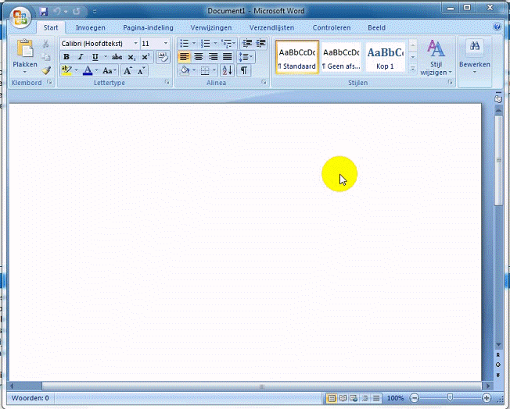
Task: Align text left
Action: click(x=185, y=57)
